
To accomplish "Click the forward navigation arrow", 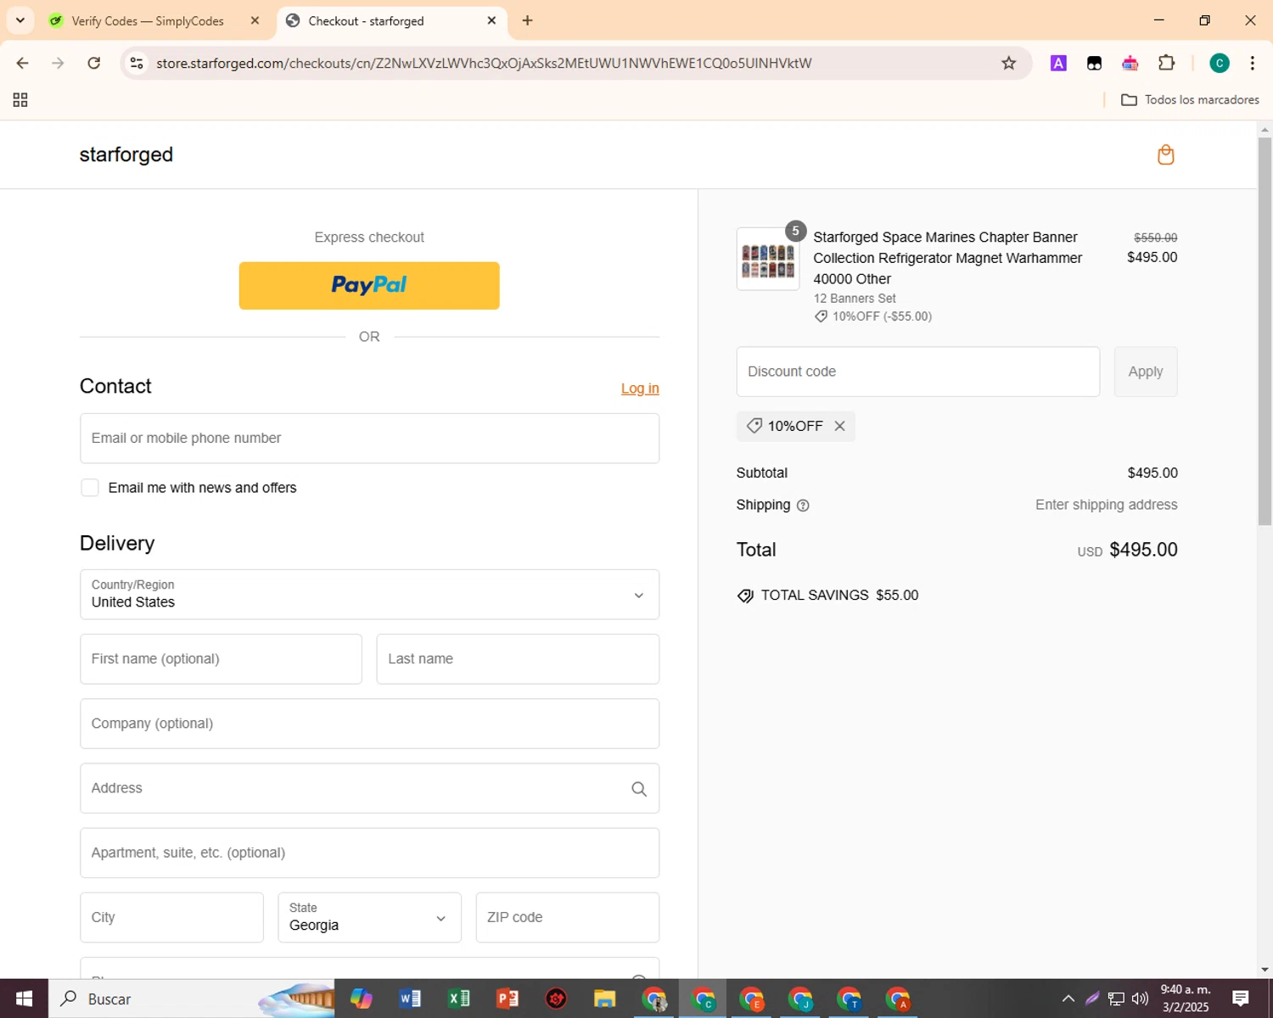I will pos(58,63).
